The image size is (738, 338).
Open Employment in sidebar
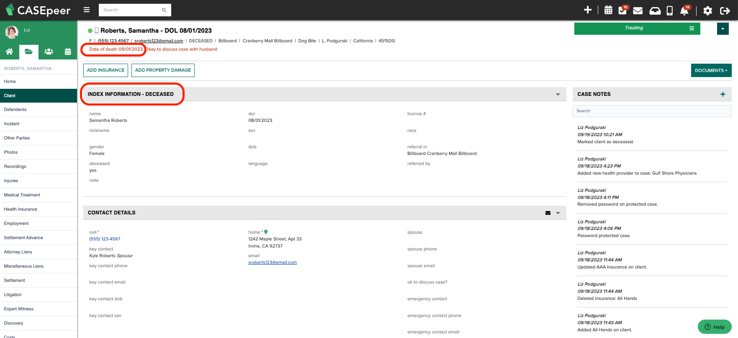point(39,224)
